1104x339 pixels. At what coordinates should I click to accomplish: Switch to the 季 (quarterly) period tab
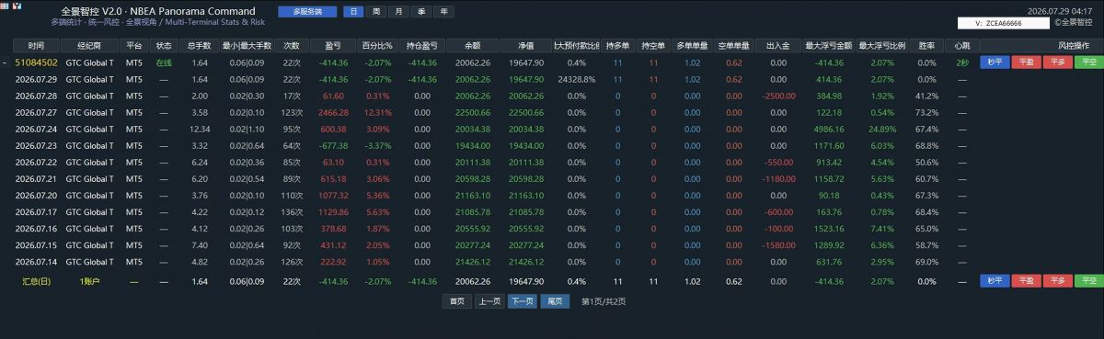tap(421, 12)
